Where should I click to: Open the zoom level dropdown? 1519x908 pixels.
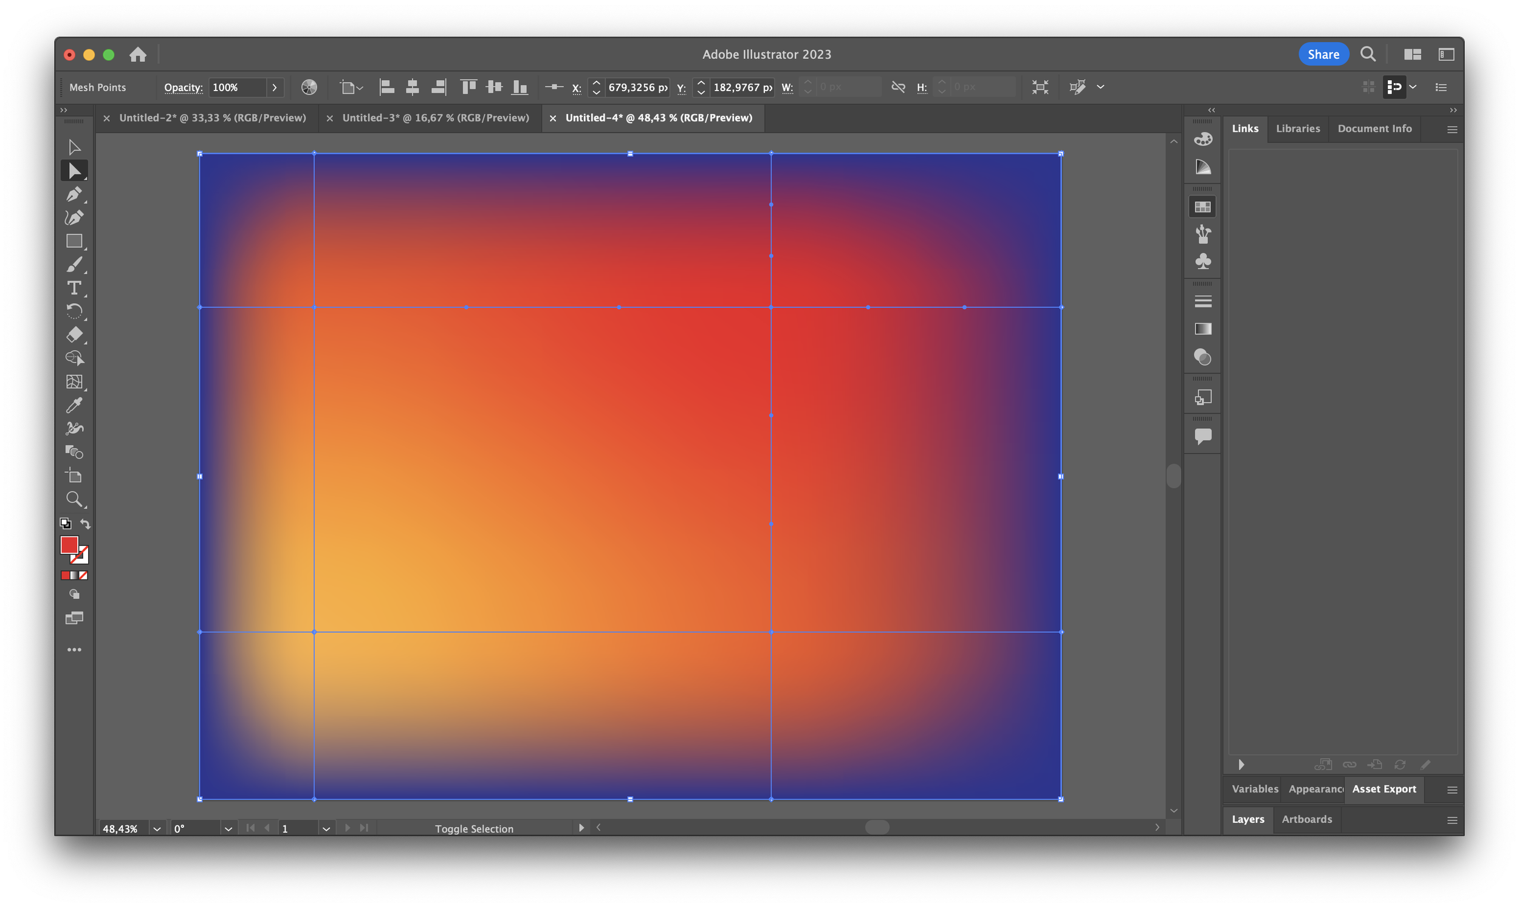tap(157, 828)
